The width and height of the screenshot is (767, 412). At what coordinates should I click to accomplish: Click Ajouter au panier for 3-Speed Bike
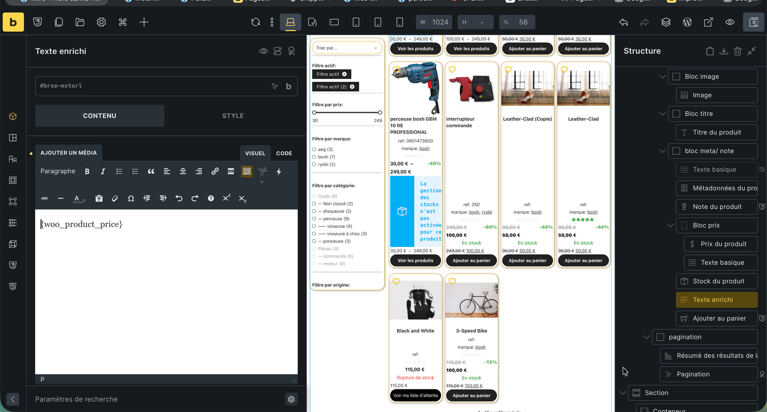point(471,396)
